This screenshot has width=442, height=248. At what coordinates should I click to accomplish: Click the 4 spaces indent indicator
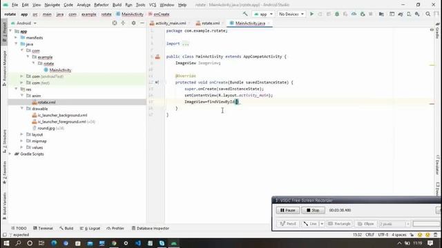(399, 234)
